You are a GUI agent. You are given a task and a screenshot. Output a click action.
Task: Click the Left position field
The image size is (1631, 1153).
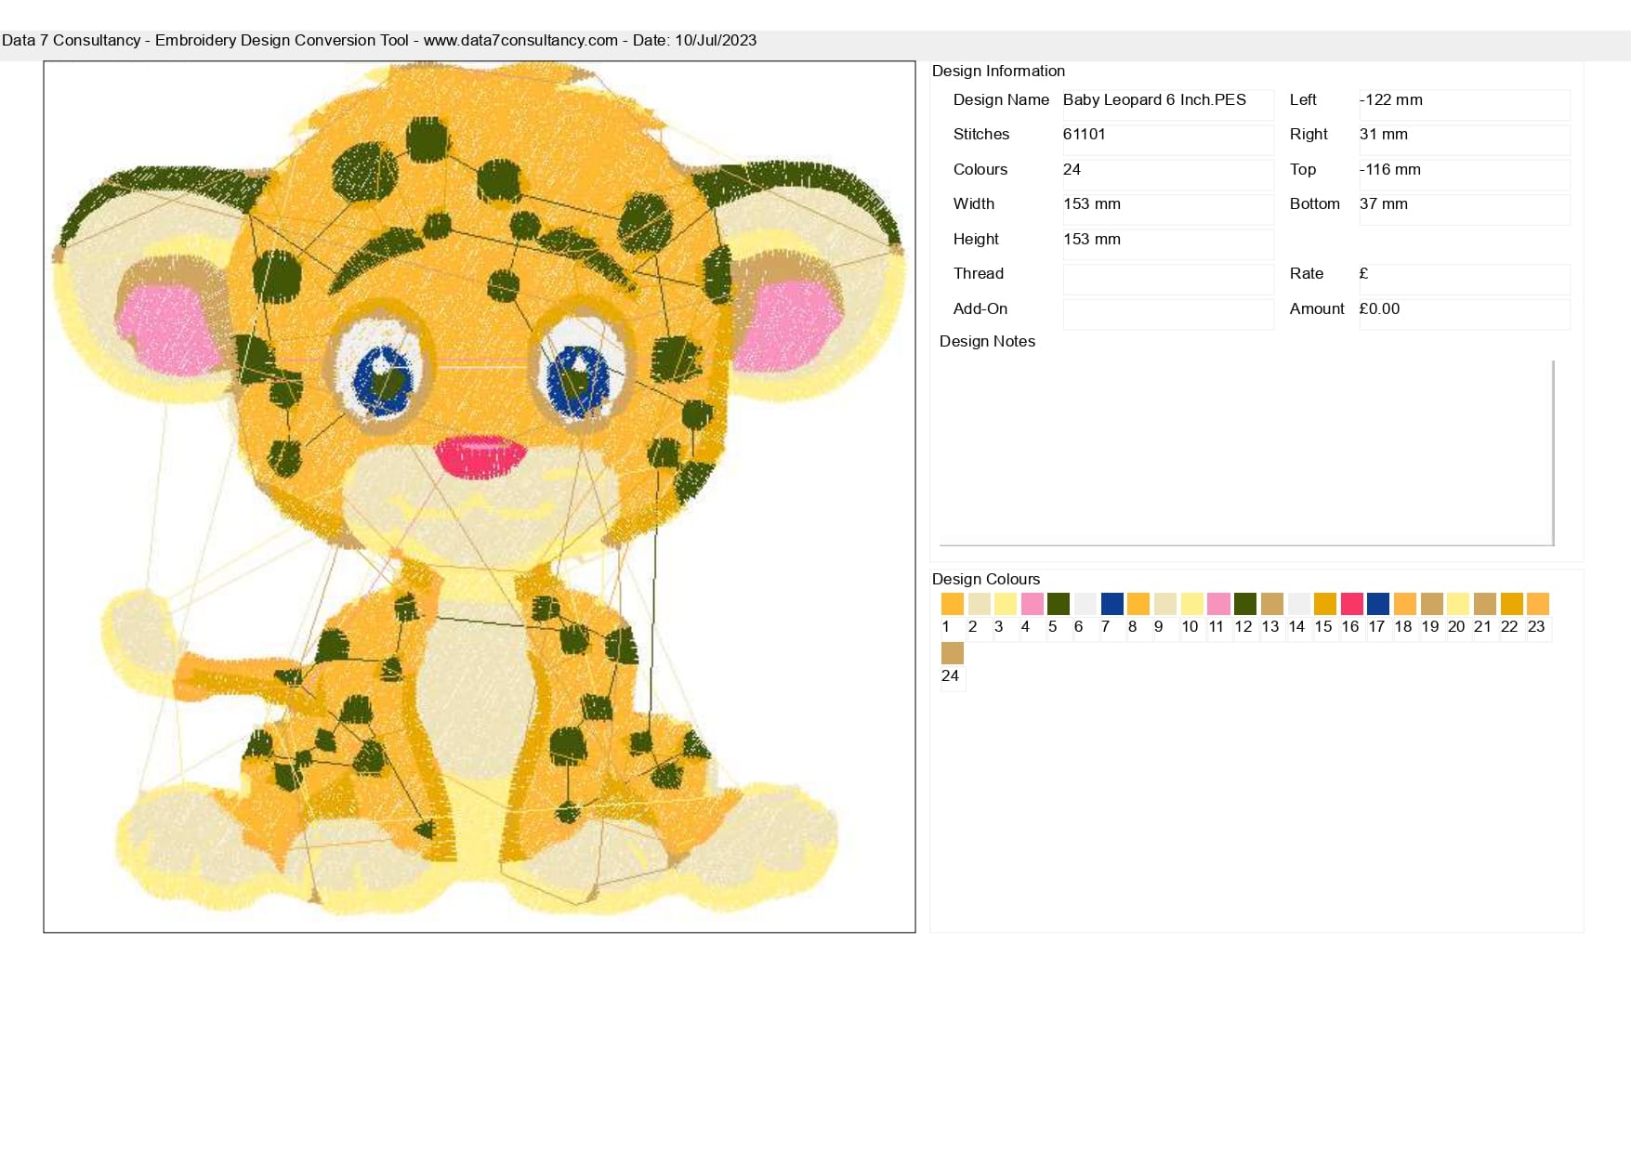1465,105
